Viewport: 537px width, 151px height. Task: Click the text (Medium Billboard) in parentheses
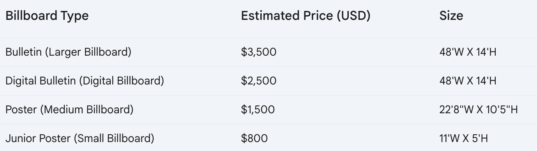[87, 110]
